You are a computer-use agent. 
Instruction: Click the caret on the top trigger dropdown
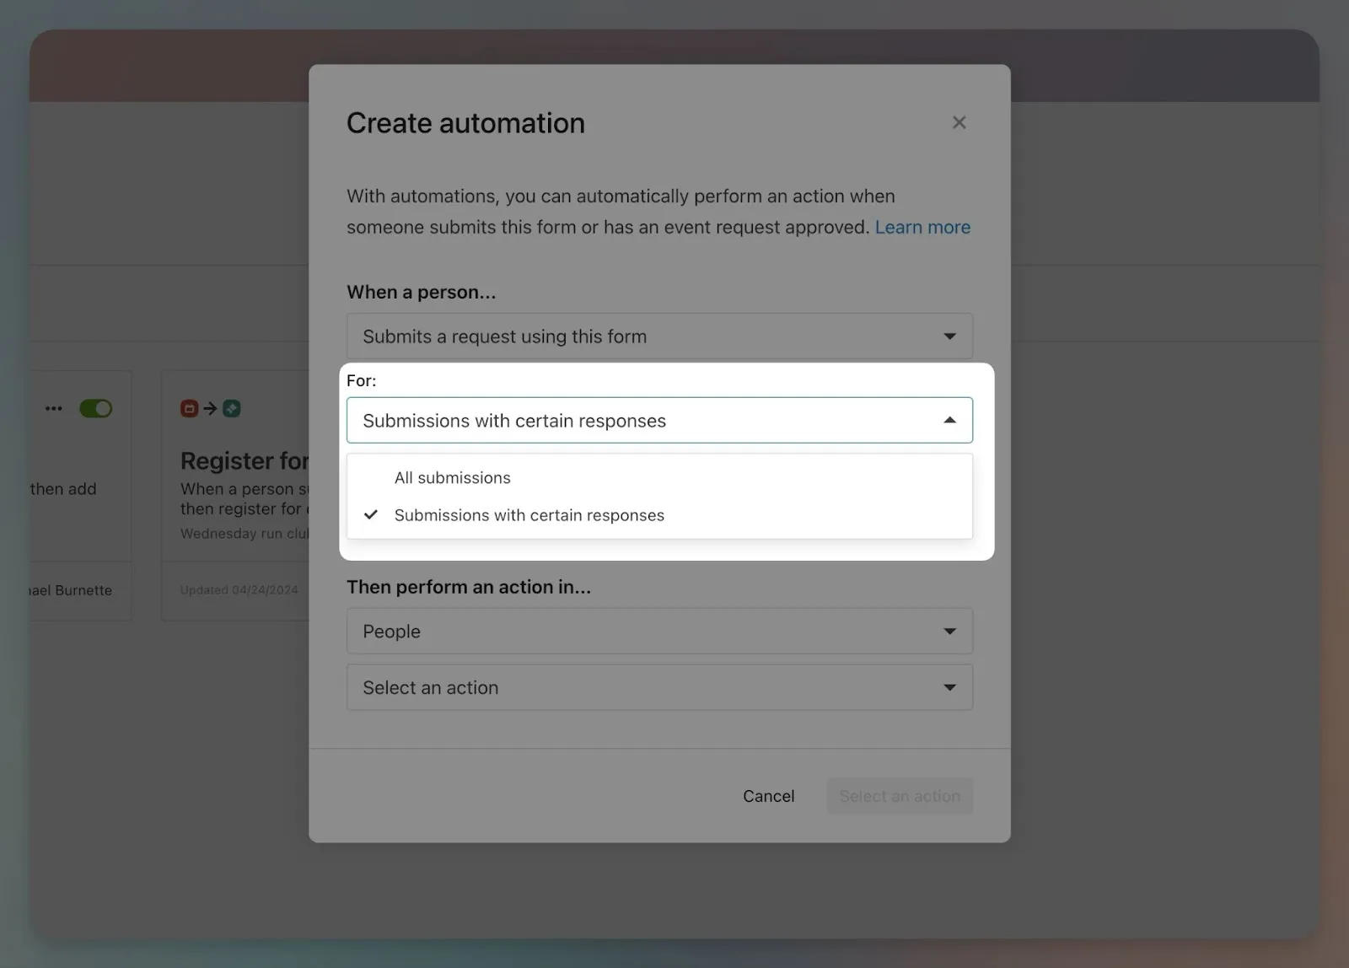949,336
